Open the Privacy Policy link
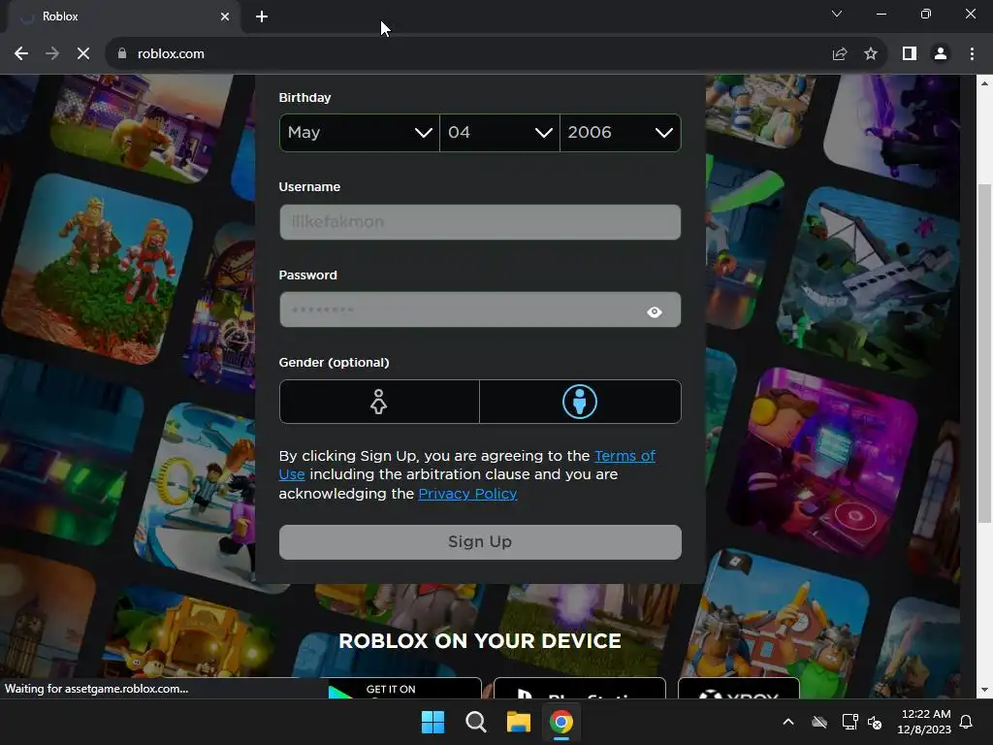Image resolution: width=993 pixels, height=745 pixels. [x=467, y=494]
